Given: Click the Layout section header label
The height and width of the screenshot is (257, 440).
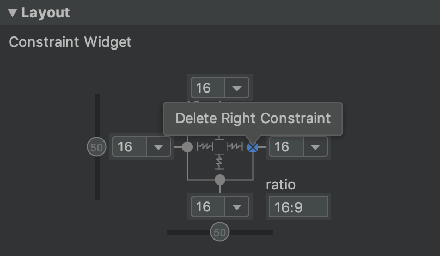Looking at the screenshot, I should point(45,13).
